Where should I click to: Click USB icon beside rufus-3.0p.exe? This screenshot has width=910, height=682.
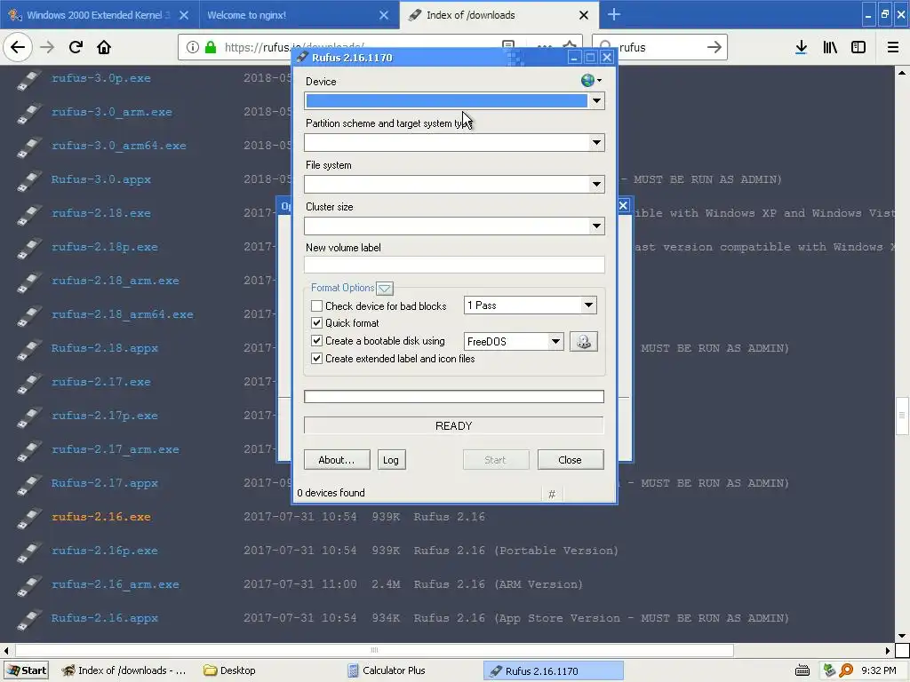(28, 79)
